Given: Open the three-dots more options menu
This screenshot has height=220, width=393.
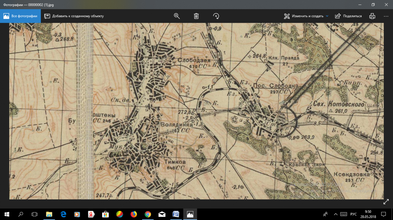Looking at the screenshot, I should pyautogui.click(x=386, y=16).
